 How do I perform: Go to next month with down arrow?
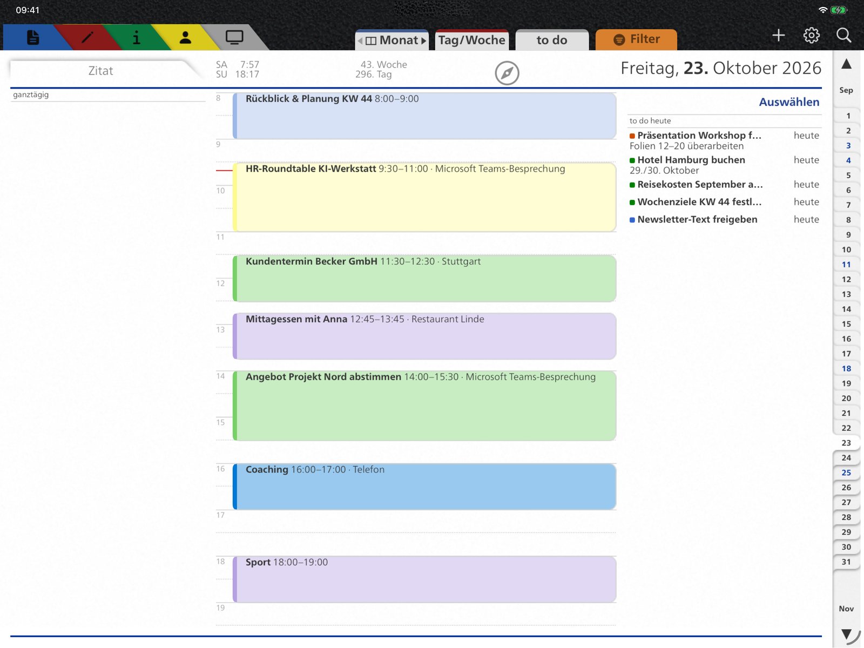pos(846,634)
